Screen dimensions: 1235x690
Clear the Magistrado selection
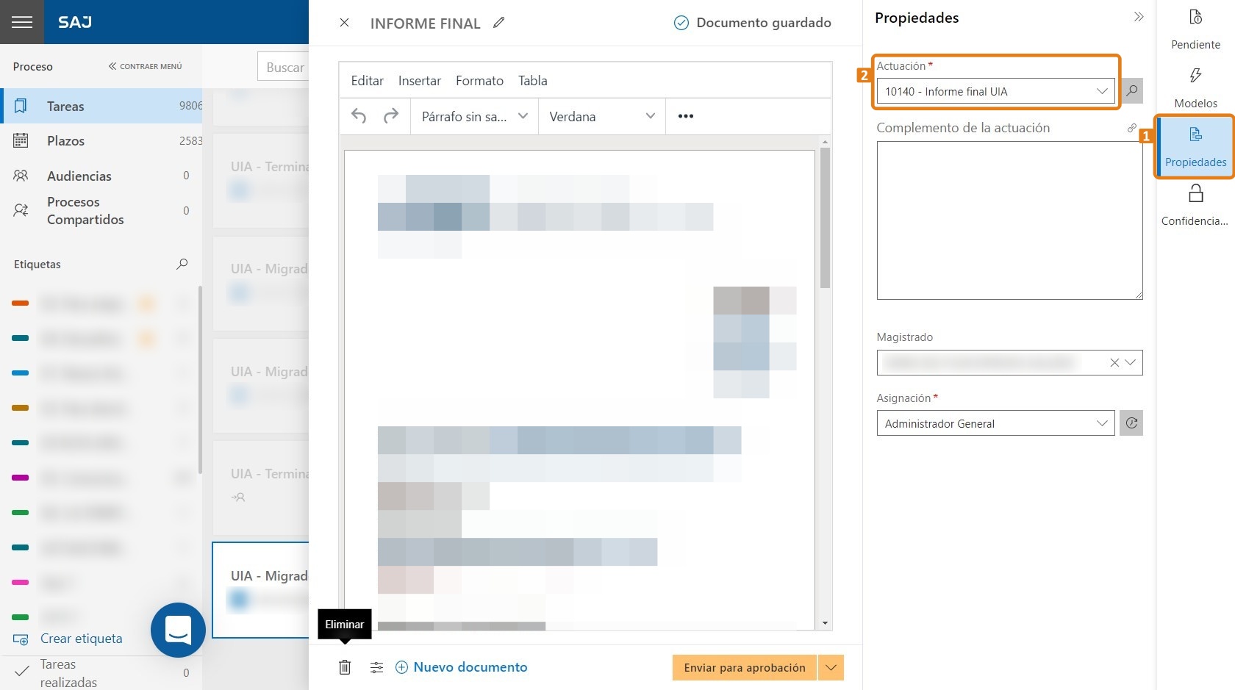(1114, 362)
